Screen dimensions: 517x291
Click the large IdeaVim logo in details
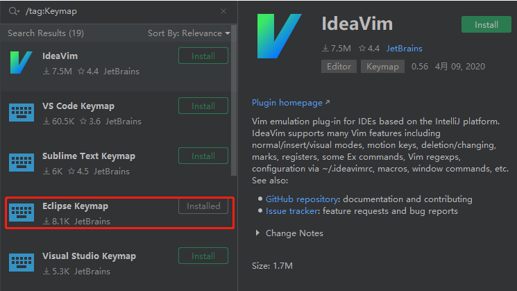click(279, 36)
